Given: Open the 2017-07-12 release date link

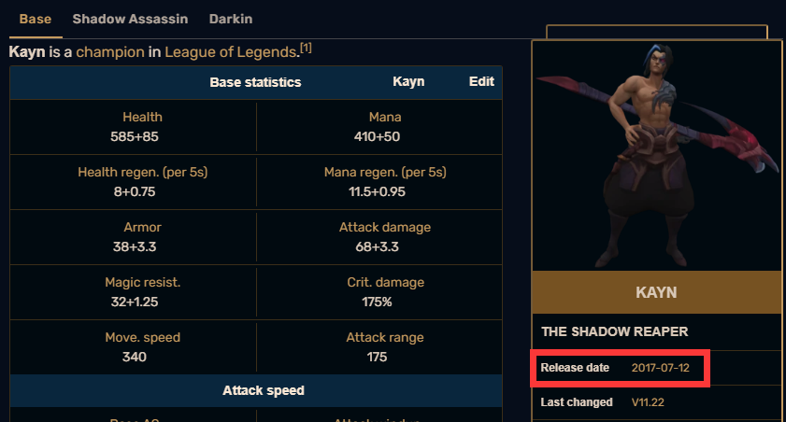Looking at the screenshot, I should 660,368.
